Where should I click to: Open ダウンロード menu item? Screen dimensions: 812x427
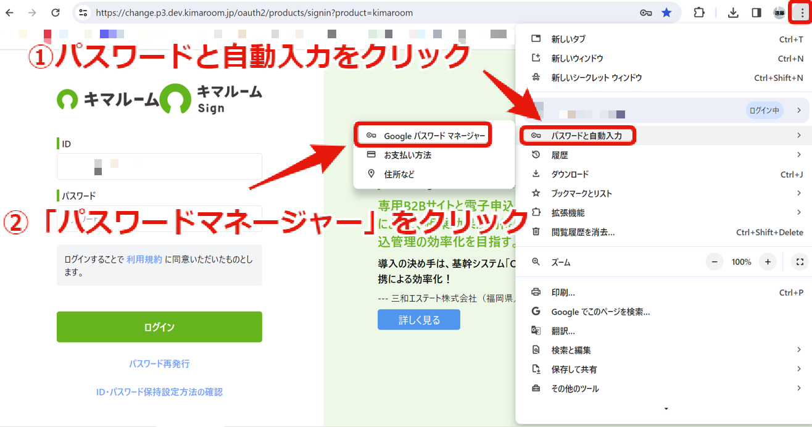665,174
